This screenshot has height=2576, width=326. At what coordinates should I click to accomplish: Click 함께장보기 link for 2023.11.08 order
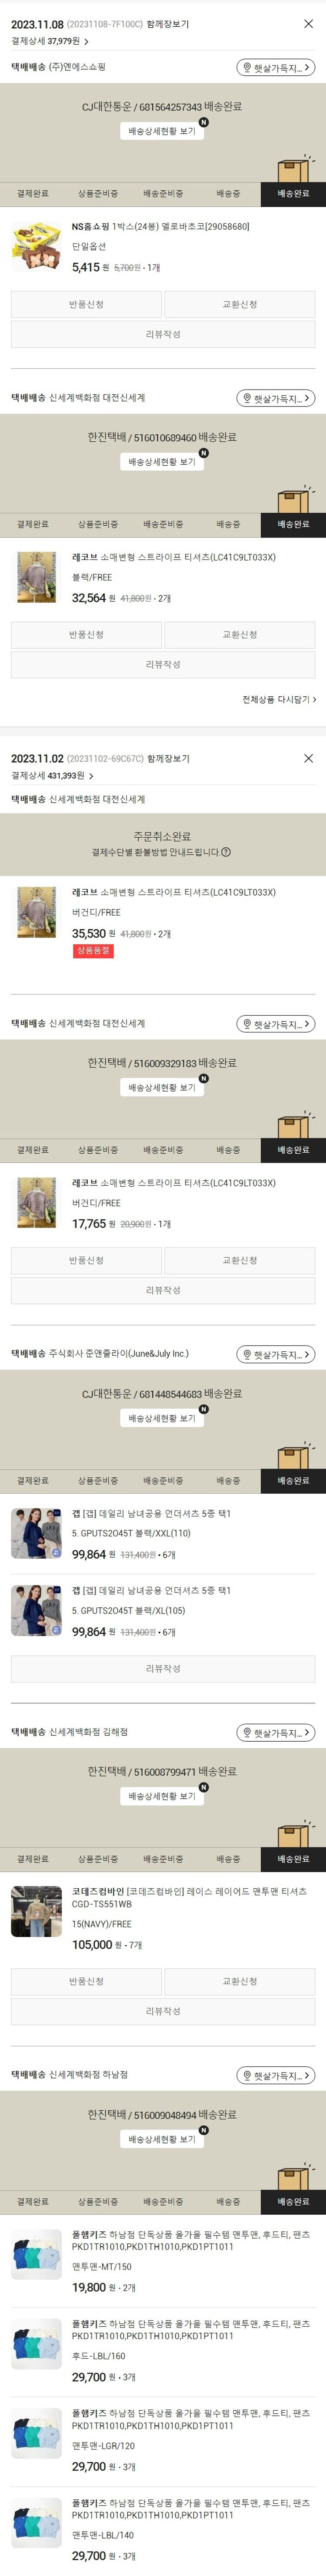[x=168, y=24]
